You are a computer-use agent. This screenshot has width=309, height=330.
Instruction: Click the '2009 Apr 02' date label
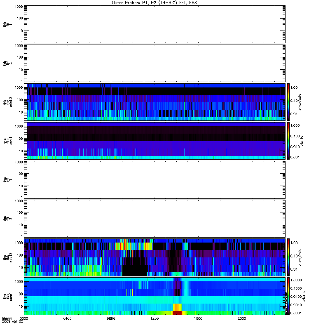[x=13, y=322]
